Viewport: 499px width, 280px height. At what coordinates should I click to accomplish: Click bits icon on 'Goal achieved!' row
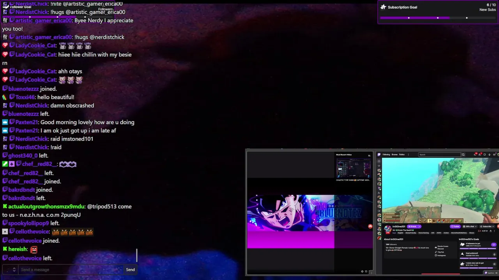pos(494,254)
